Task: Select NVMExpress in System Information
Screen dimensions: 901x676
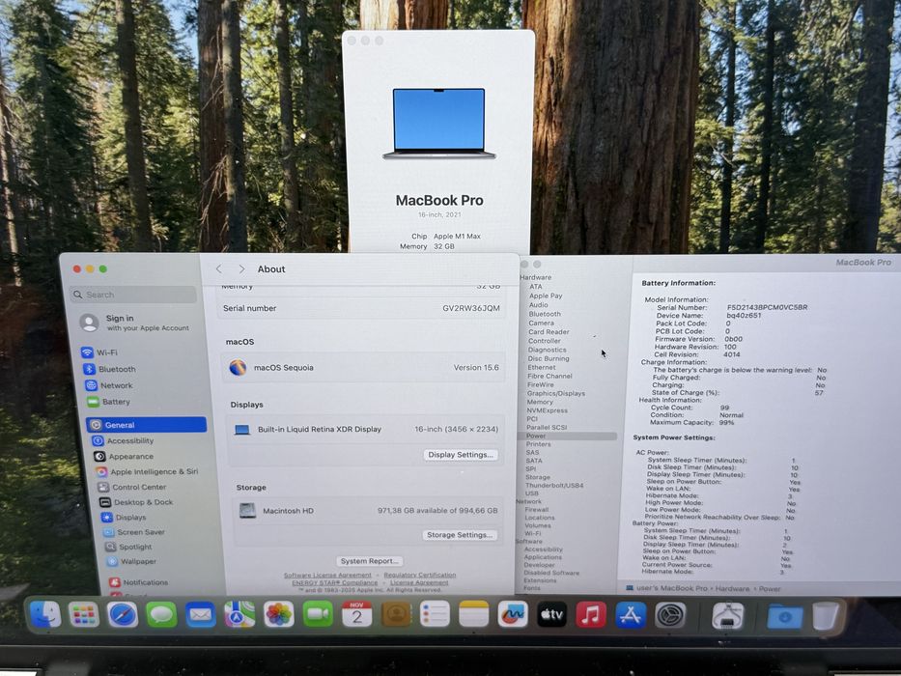Action: [547, 411]
